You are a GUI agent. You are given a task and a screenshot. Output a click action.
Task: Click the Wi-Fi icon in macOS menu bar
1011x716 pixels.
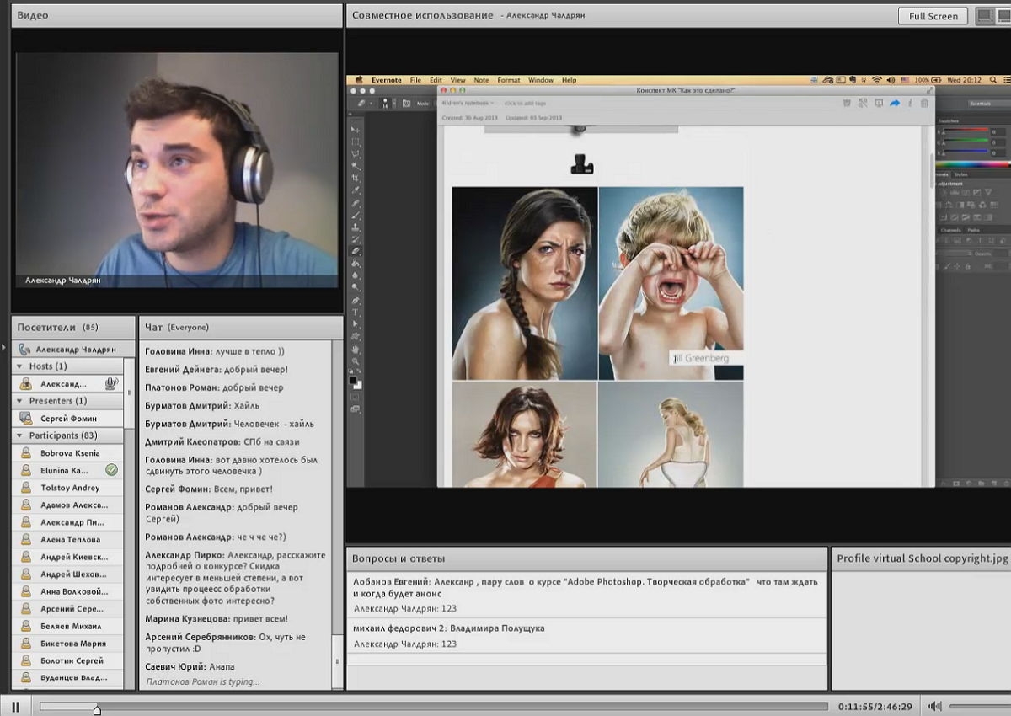876,80
